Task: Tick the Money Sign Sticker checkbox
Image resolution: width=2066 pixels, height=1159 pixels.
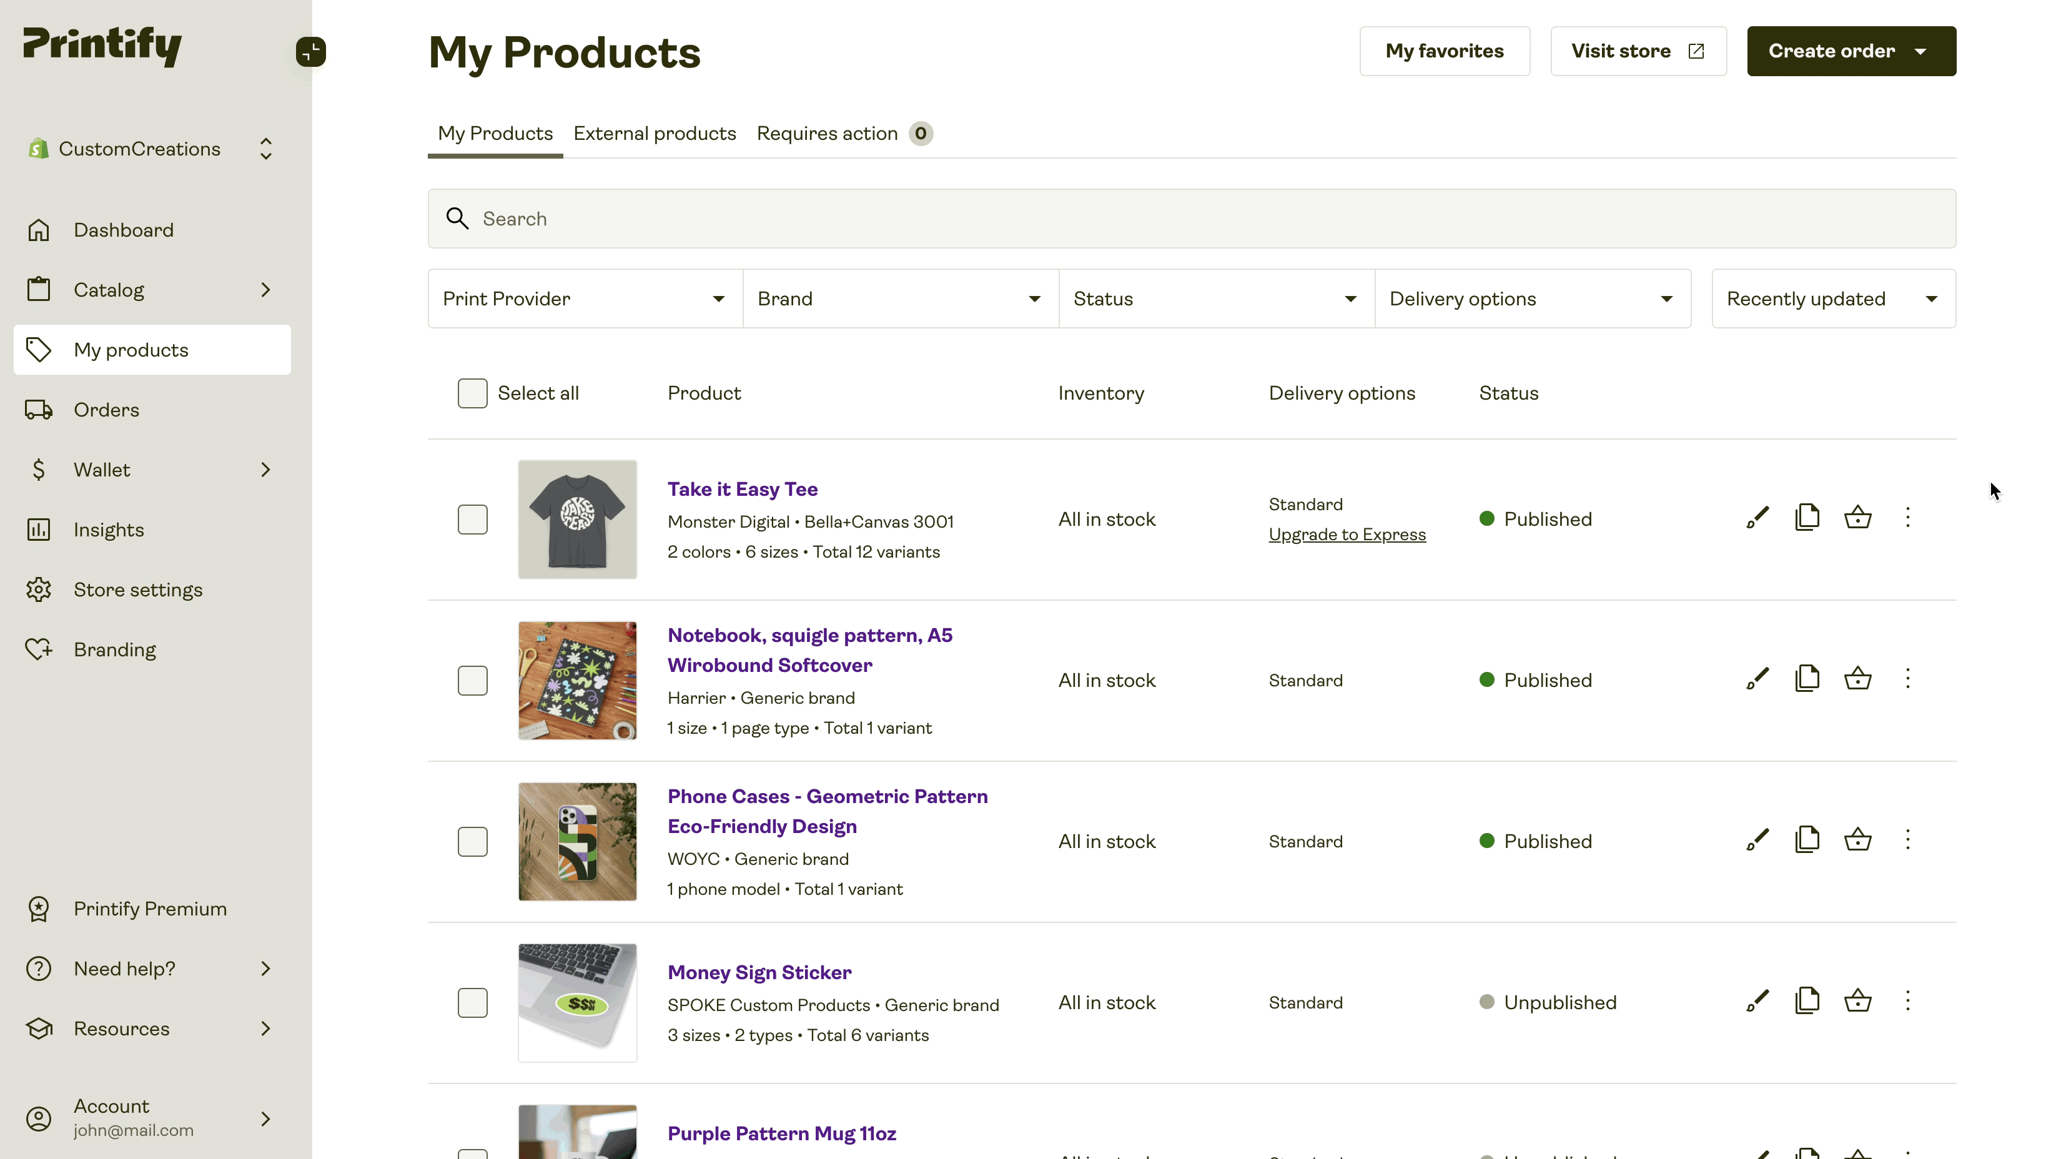Action: [472, 1003]
